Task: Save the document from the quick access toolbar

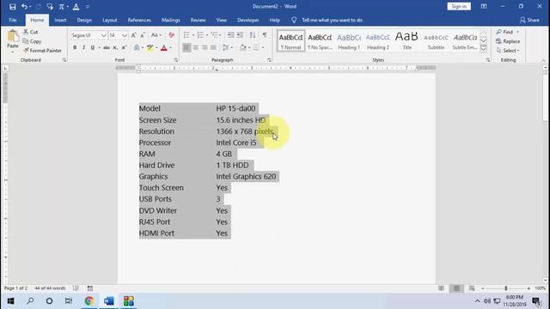Action: [x=12, y=7]
